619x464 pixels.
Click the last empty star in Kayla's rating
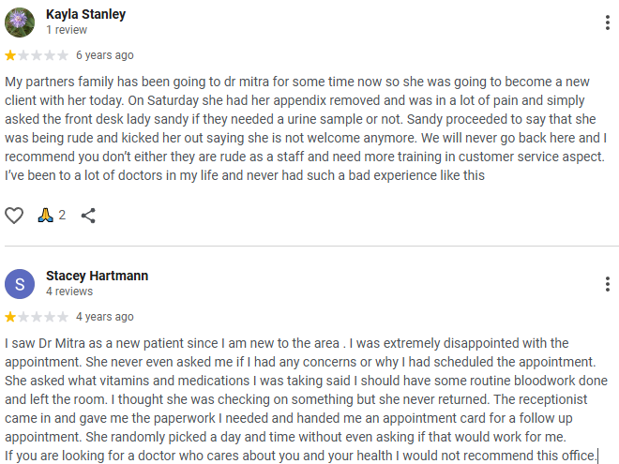pyautogui.click(x=63, y=55)
